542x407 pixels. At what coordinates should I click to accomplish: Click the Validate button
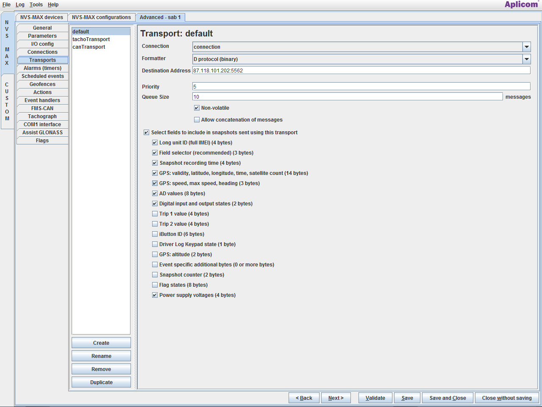[375, 398]
